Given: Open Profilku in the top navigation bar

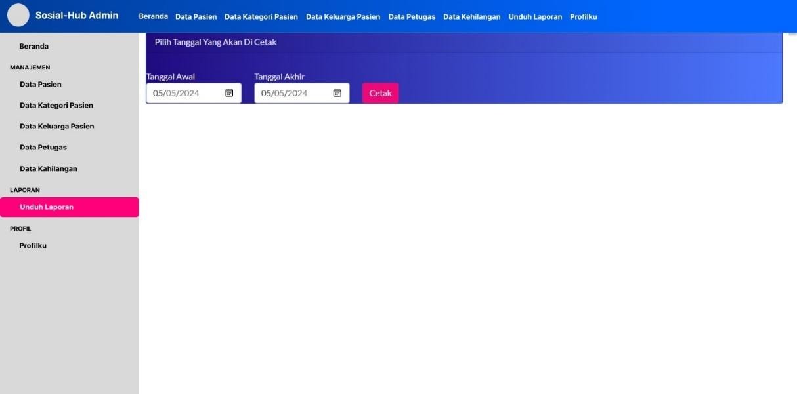Looking at the screenshot, I should click(x=583, y=17).
